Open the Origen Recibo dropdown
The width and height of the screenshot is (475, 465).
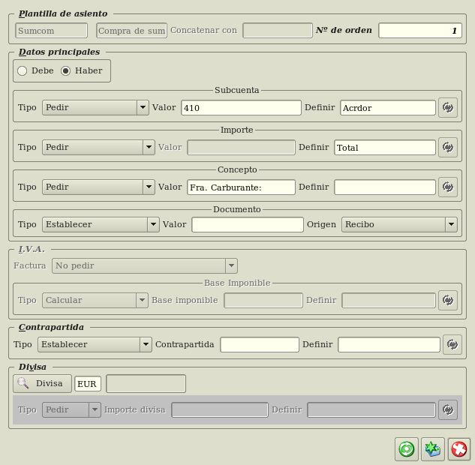click(399, 224)
